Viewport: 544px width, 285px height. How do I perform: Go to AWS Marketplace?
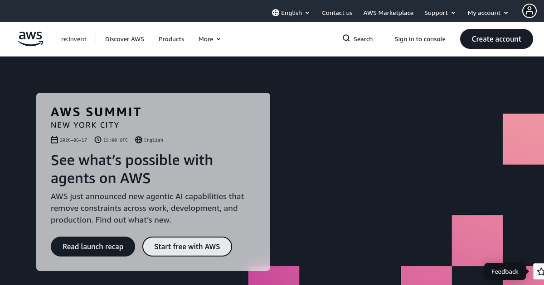pyautogui.click(x=389, y=13)
